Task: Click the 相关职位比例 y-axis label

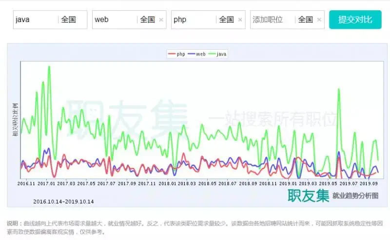Action: click(x=15, y=120)
